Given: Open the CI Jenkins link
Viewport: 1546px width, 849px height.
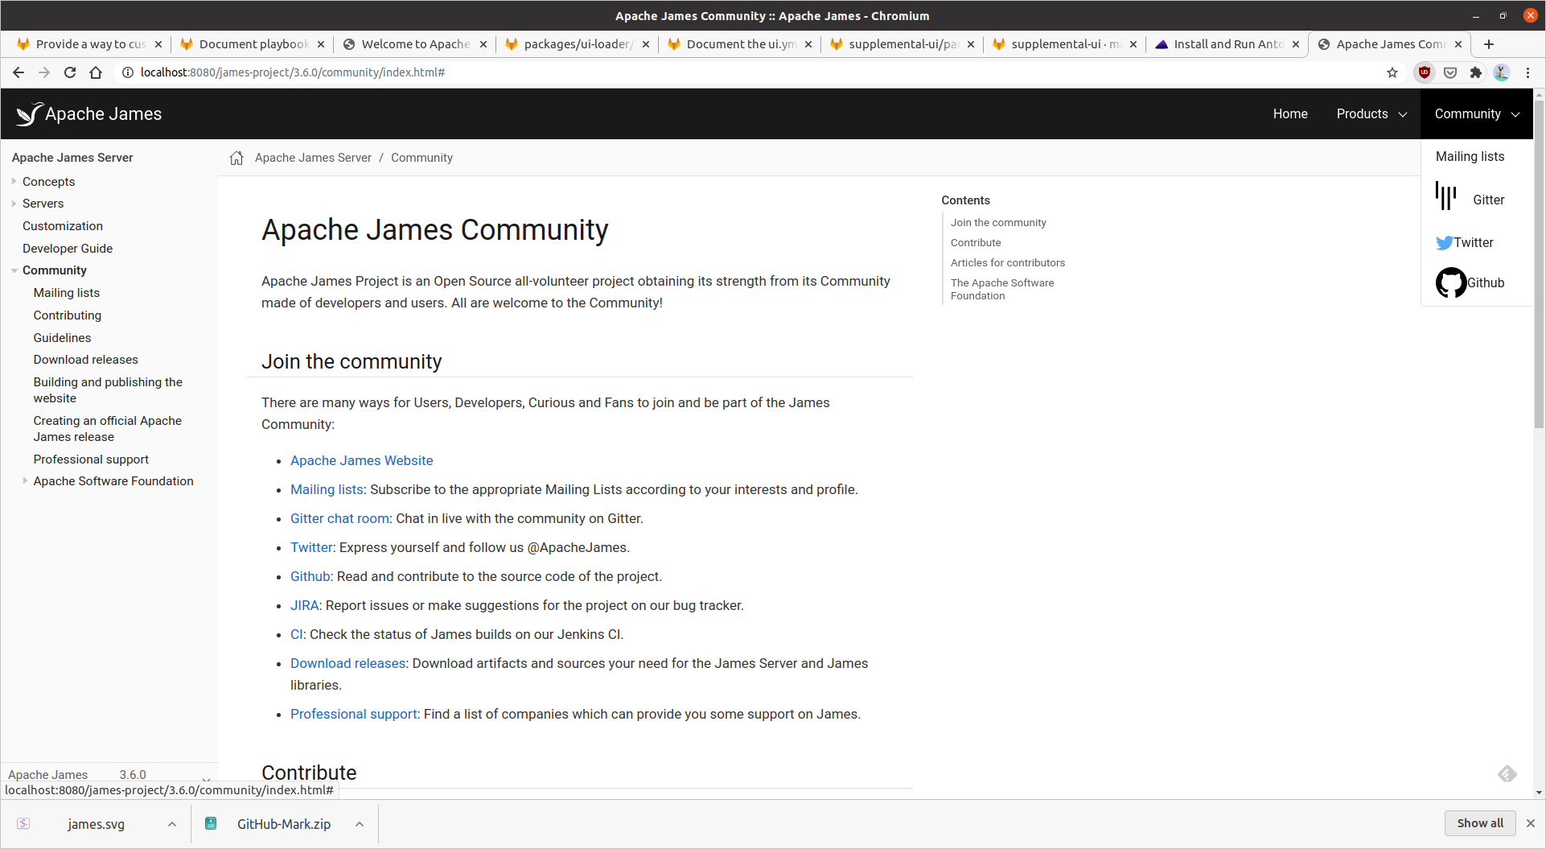Looking at the screenshot, I should [x=296, y=634].
